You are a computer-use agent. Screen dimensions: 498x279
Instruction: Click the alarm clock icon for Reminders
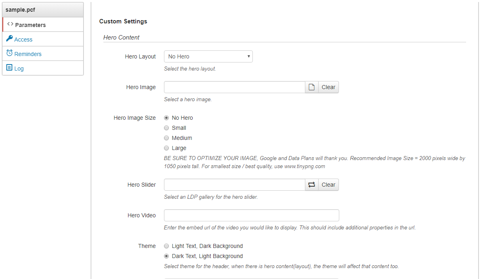coord(9,53)
